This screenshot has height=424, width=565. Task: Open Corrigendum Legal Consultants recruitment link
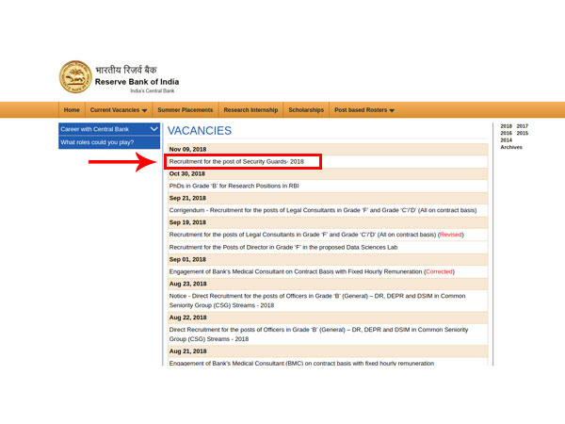[x=323, y=210]
